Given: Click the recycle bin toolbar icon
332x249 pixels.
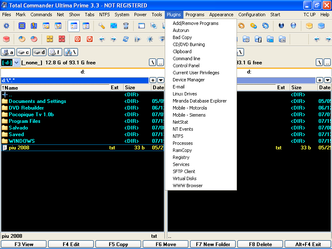Looking at the screenshot, I should tap(126, 26).
